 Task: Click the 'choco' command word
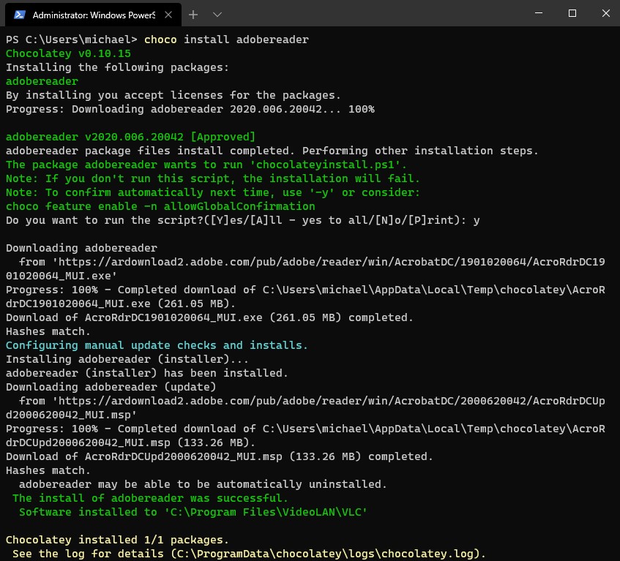click(x=160, y=39)
